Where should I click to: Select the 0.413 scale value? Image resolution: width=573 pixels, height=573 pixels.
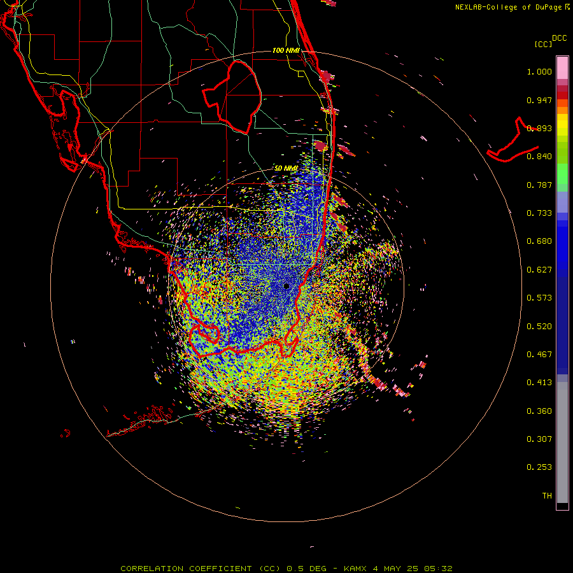pos(539,383)
